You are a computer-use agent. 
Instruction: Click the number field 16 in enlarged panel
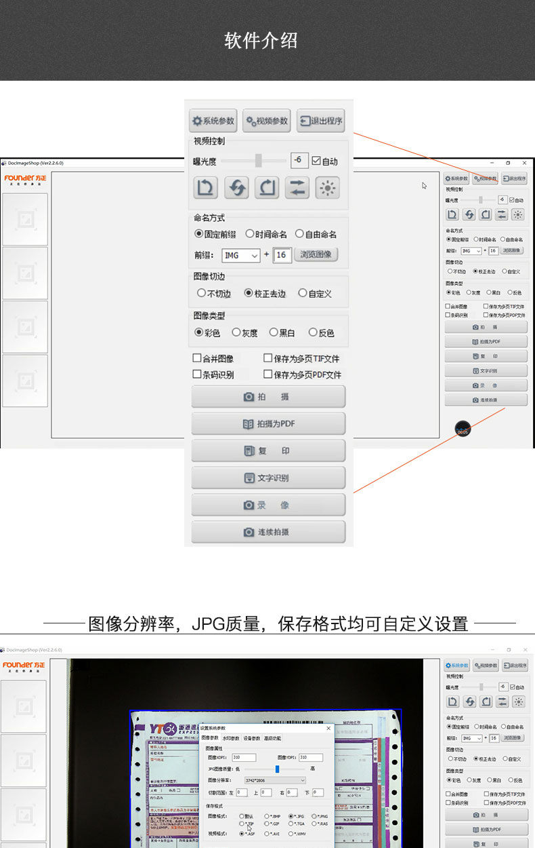[282, 255]
